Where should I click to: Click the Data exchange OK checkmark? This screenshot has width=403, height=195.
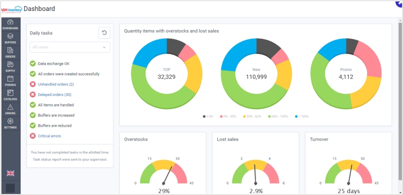[33, 63]
